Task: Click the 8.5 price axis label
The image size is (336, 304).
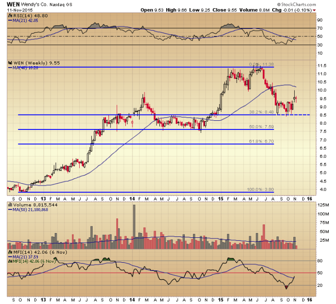Action: 322,115
